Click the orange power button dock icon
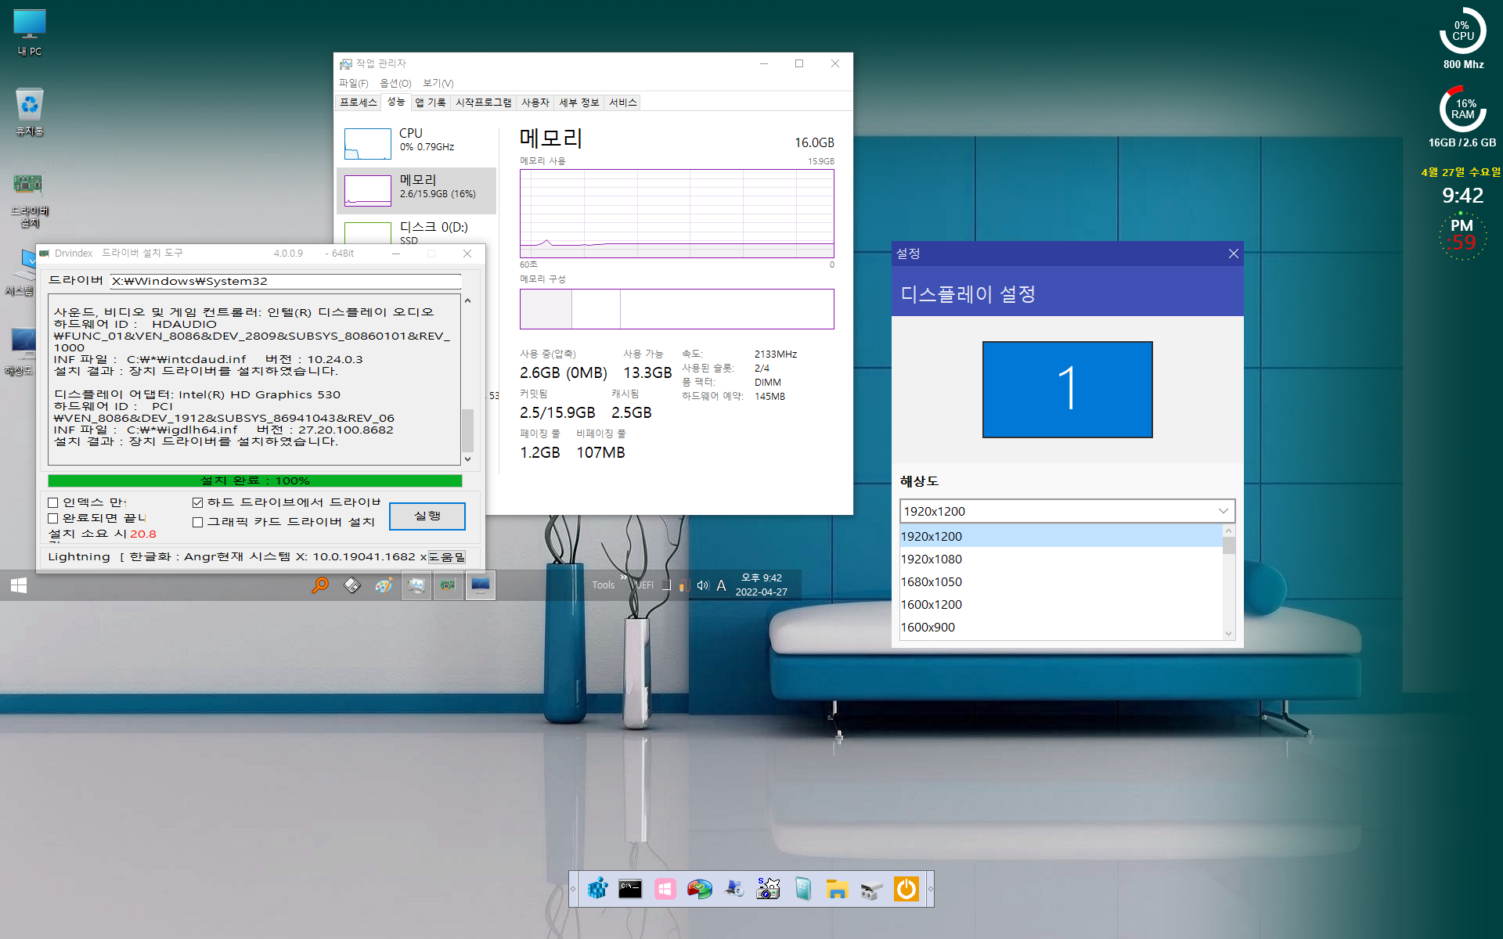This screenshot has width=1503, height=939. coord(906,889)
